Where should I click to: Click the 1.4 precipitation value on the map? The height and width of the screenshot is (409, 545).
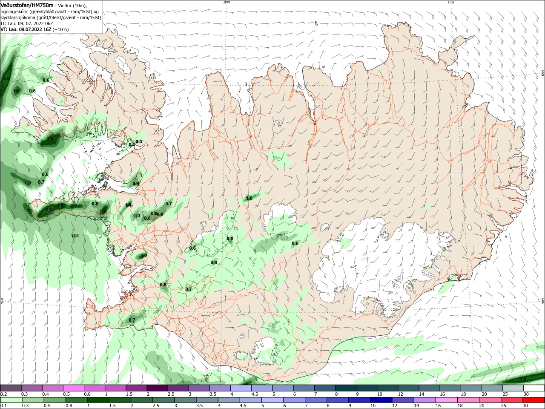click(128, 205)
